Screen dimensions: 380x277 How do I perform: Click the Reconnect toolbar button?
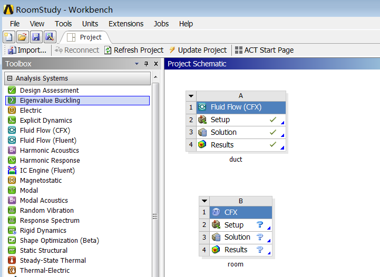click(x=77, y=50)
